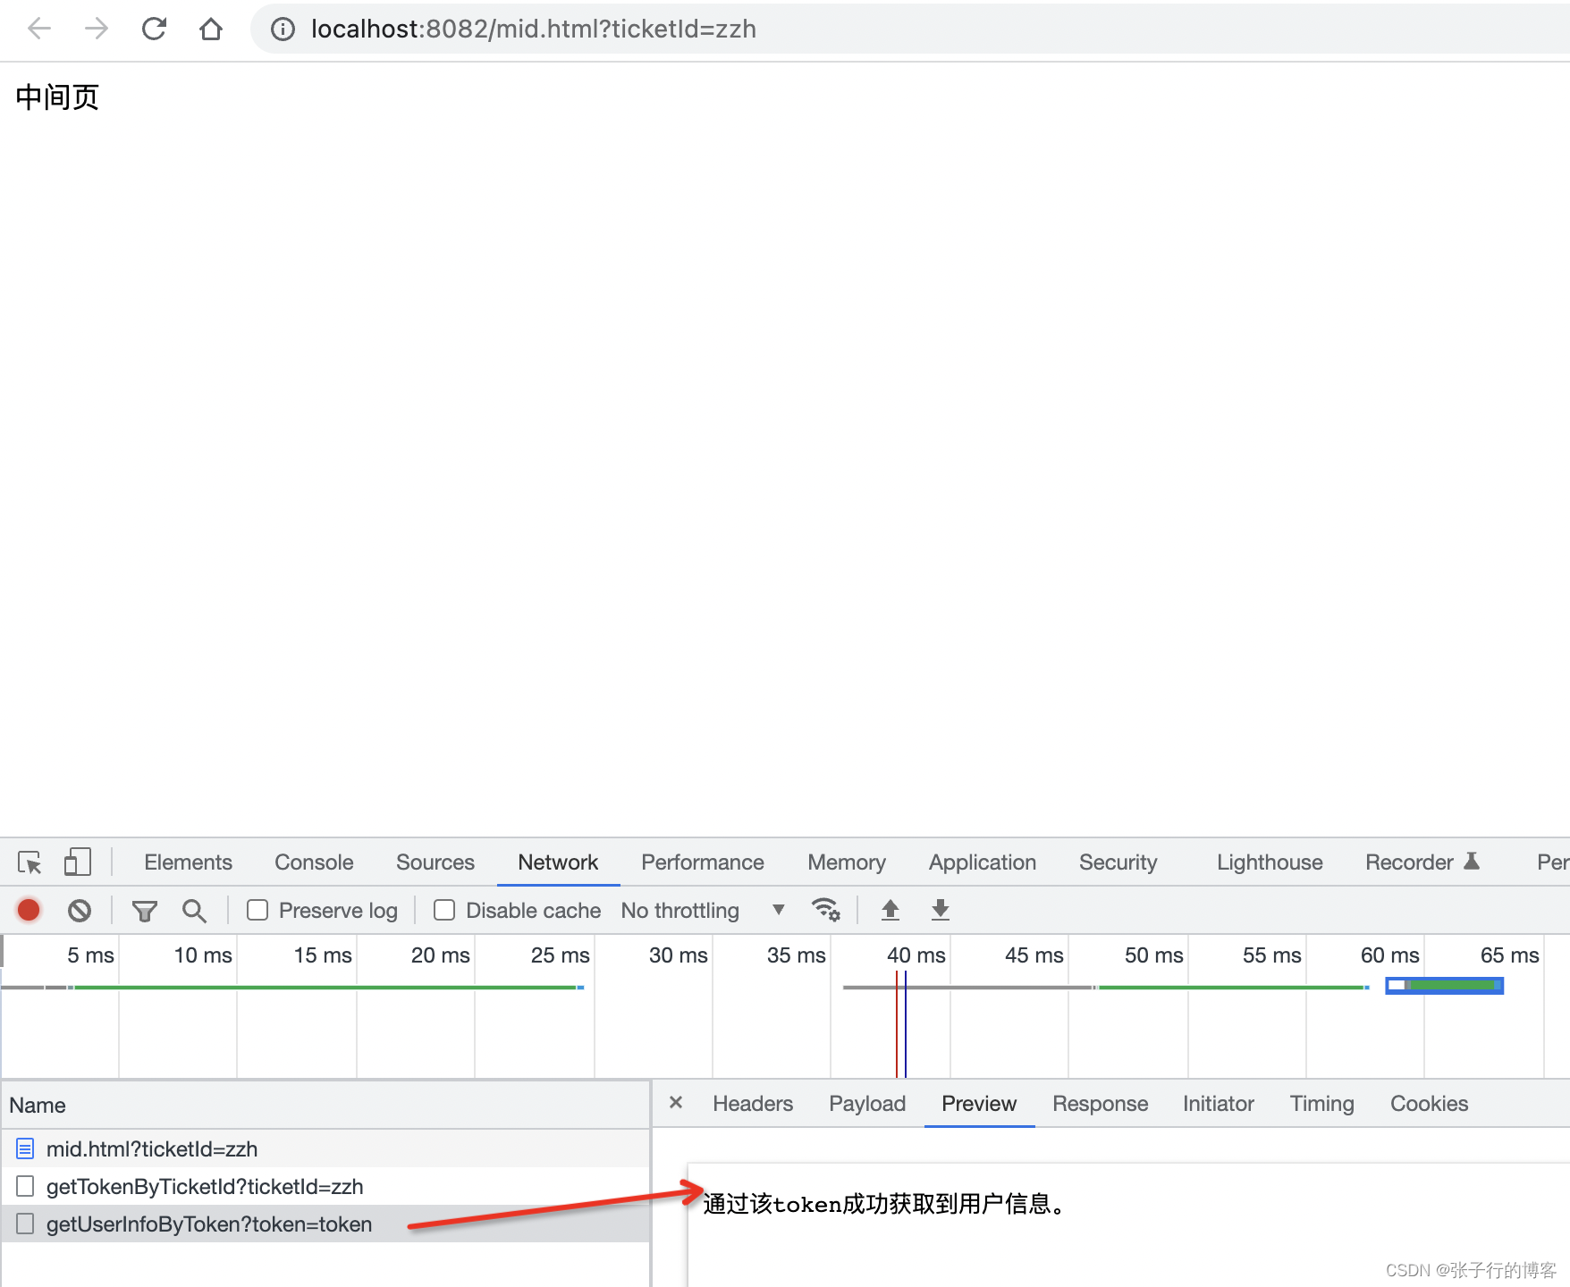
Task: Show the Timing tab
Action: click(1321, 1104)
